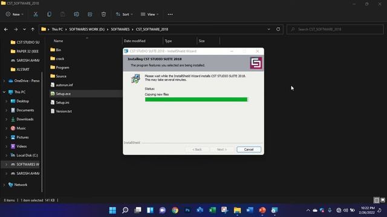The height and width of the screenshot is (217, 387).
Task: Click the disabled Back button in wizard
Action: click(x=197, y=149)
